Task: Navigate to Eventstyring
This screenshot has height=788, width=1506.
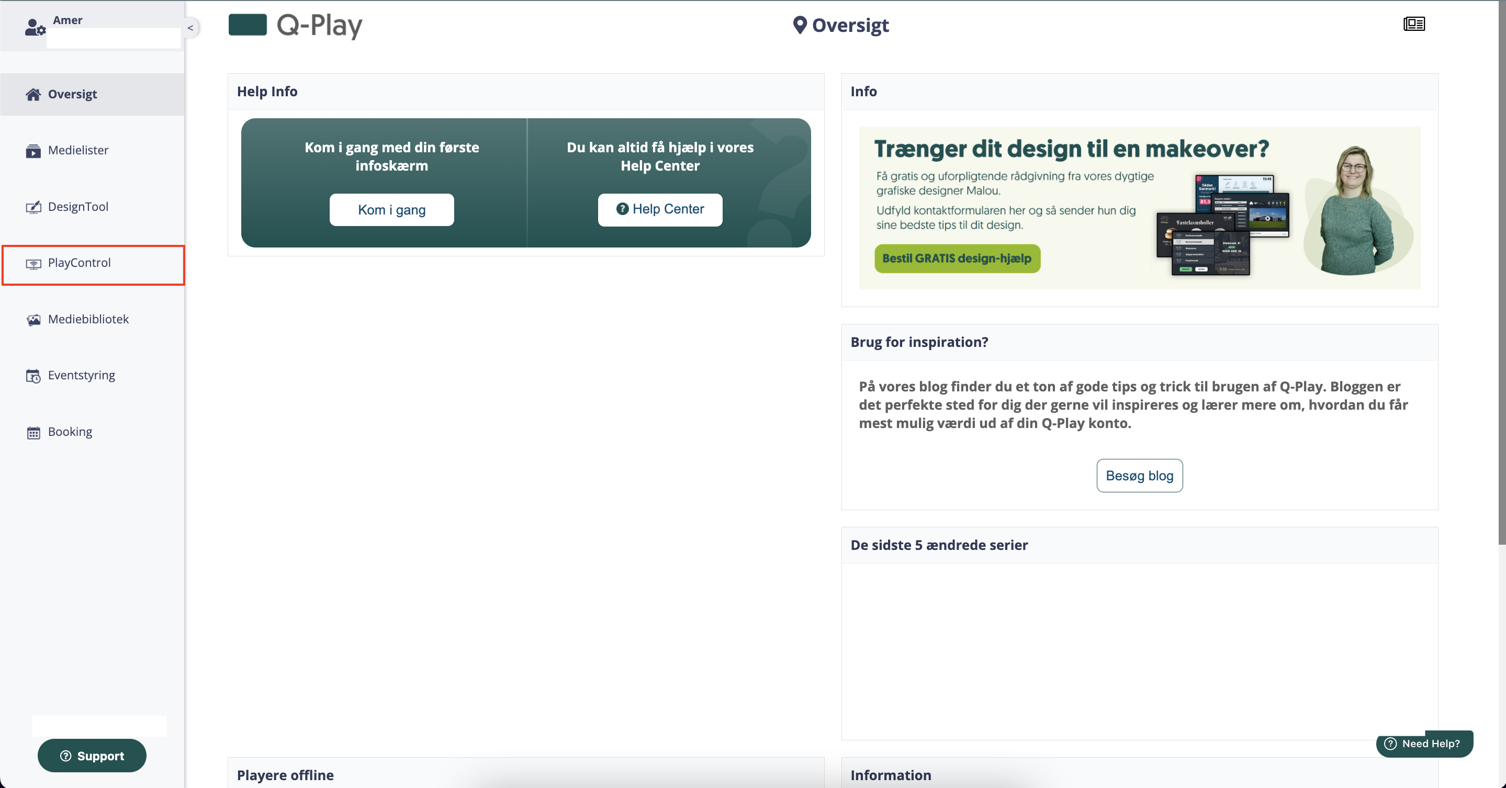Action: (93, 375)
